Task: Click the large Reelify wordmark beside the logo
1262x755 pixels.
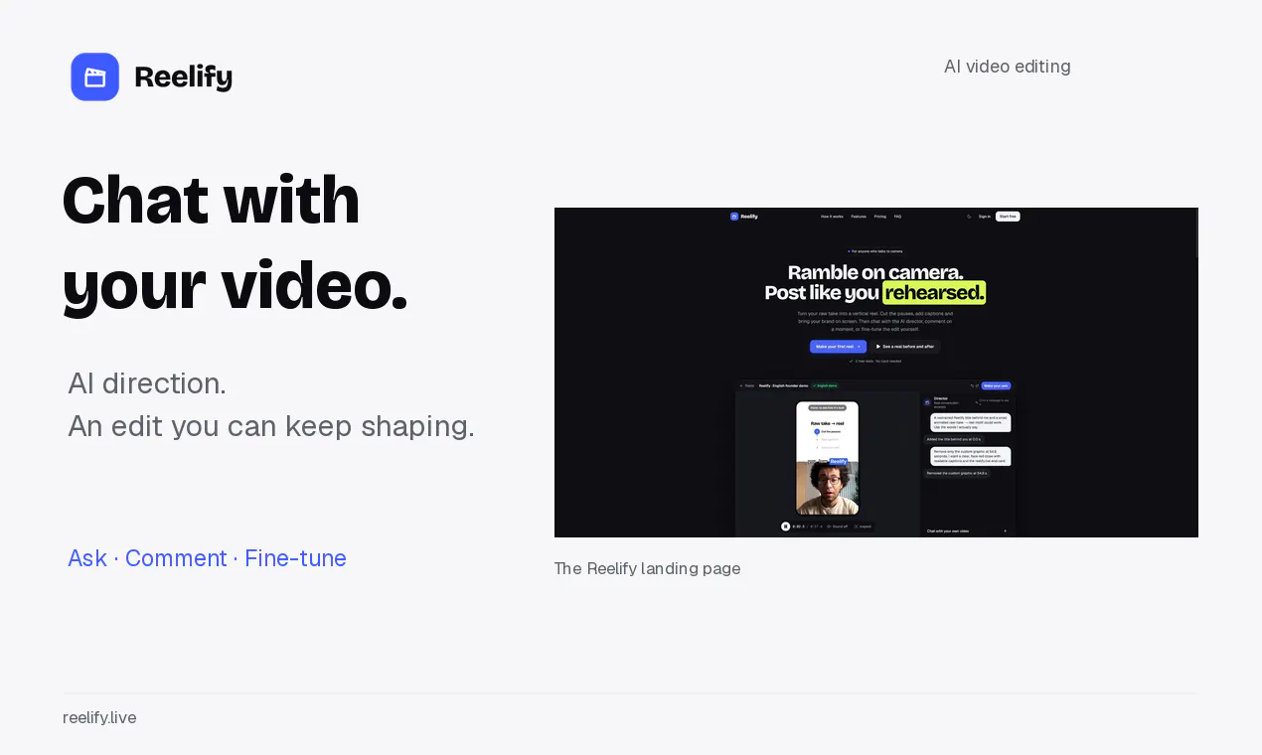Action: coord(184,77)
